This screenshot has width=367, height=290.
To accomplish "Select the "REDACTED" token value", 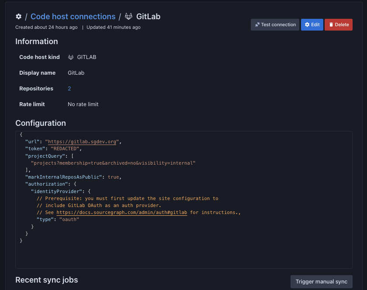I will pos(65,148).
